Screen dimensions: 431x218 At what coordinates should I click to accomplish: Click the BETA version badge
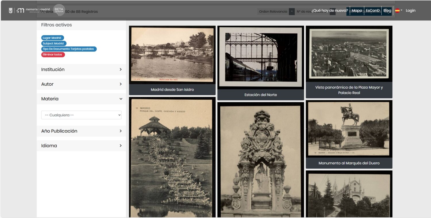[59, 10]
